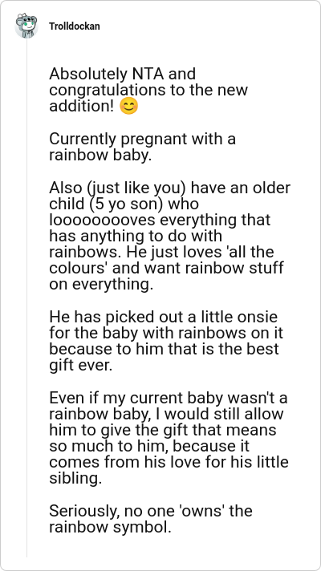This screenshot has height=571, width=321.
Task: Select the words "rainbow symbol." at the end
Action: (x=111, y=527)
